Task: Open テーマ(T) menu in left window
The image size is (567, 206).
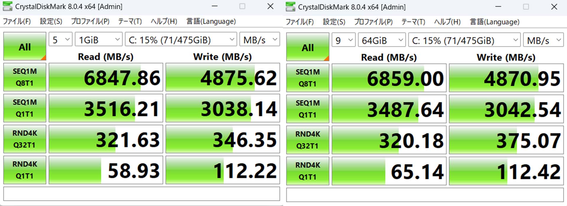Action: (x=130, y=21)
